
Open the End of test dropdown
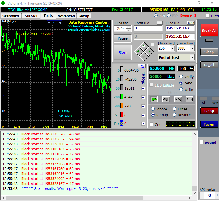click(x=192, y=57)
